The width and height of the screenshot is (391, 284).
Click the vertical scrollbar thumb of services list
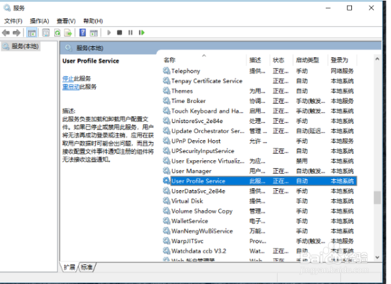(x=377, y=198)
